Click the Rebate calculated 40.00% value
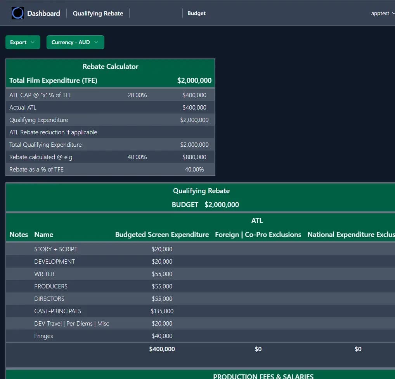This screenshot has width=395, height=379. 137,157
